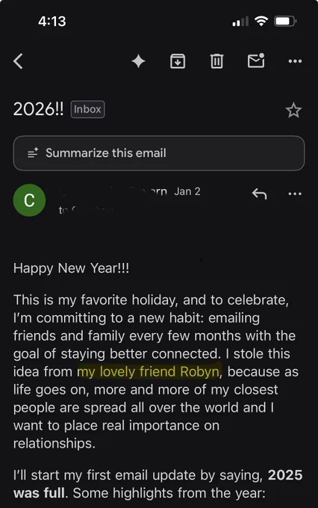Screen dimensions: 318x508
Task: Go back with the left chevron arrow
Action: click(18, 61)
